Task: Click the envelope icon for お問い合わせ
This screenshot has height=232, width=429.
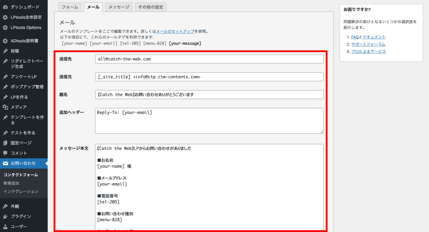Action: pyautogui.click(x=5, y=163)
